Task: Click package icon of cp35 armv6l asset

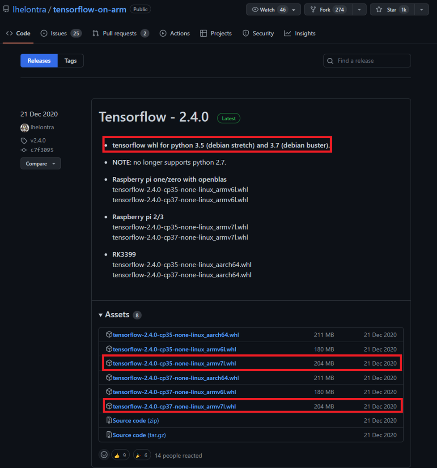Action: pyautogui.click(x=109, y=349)
